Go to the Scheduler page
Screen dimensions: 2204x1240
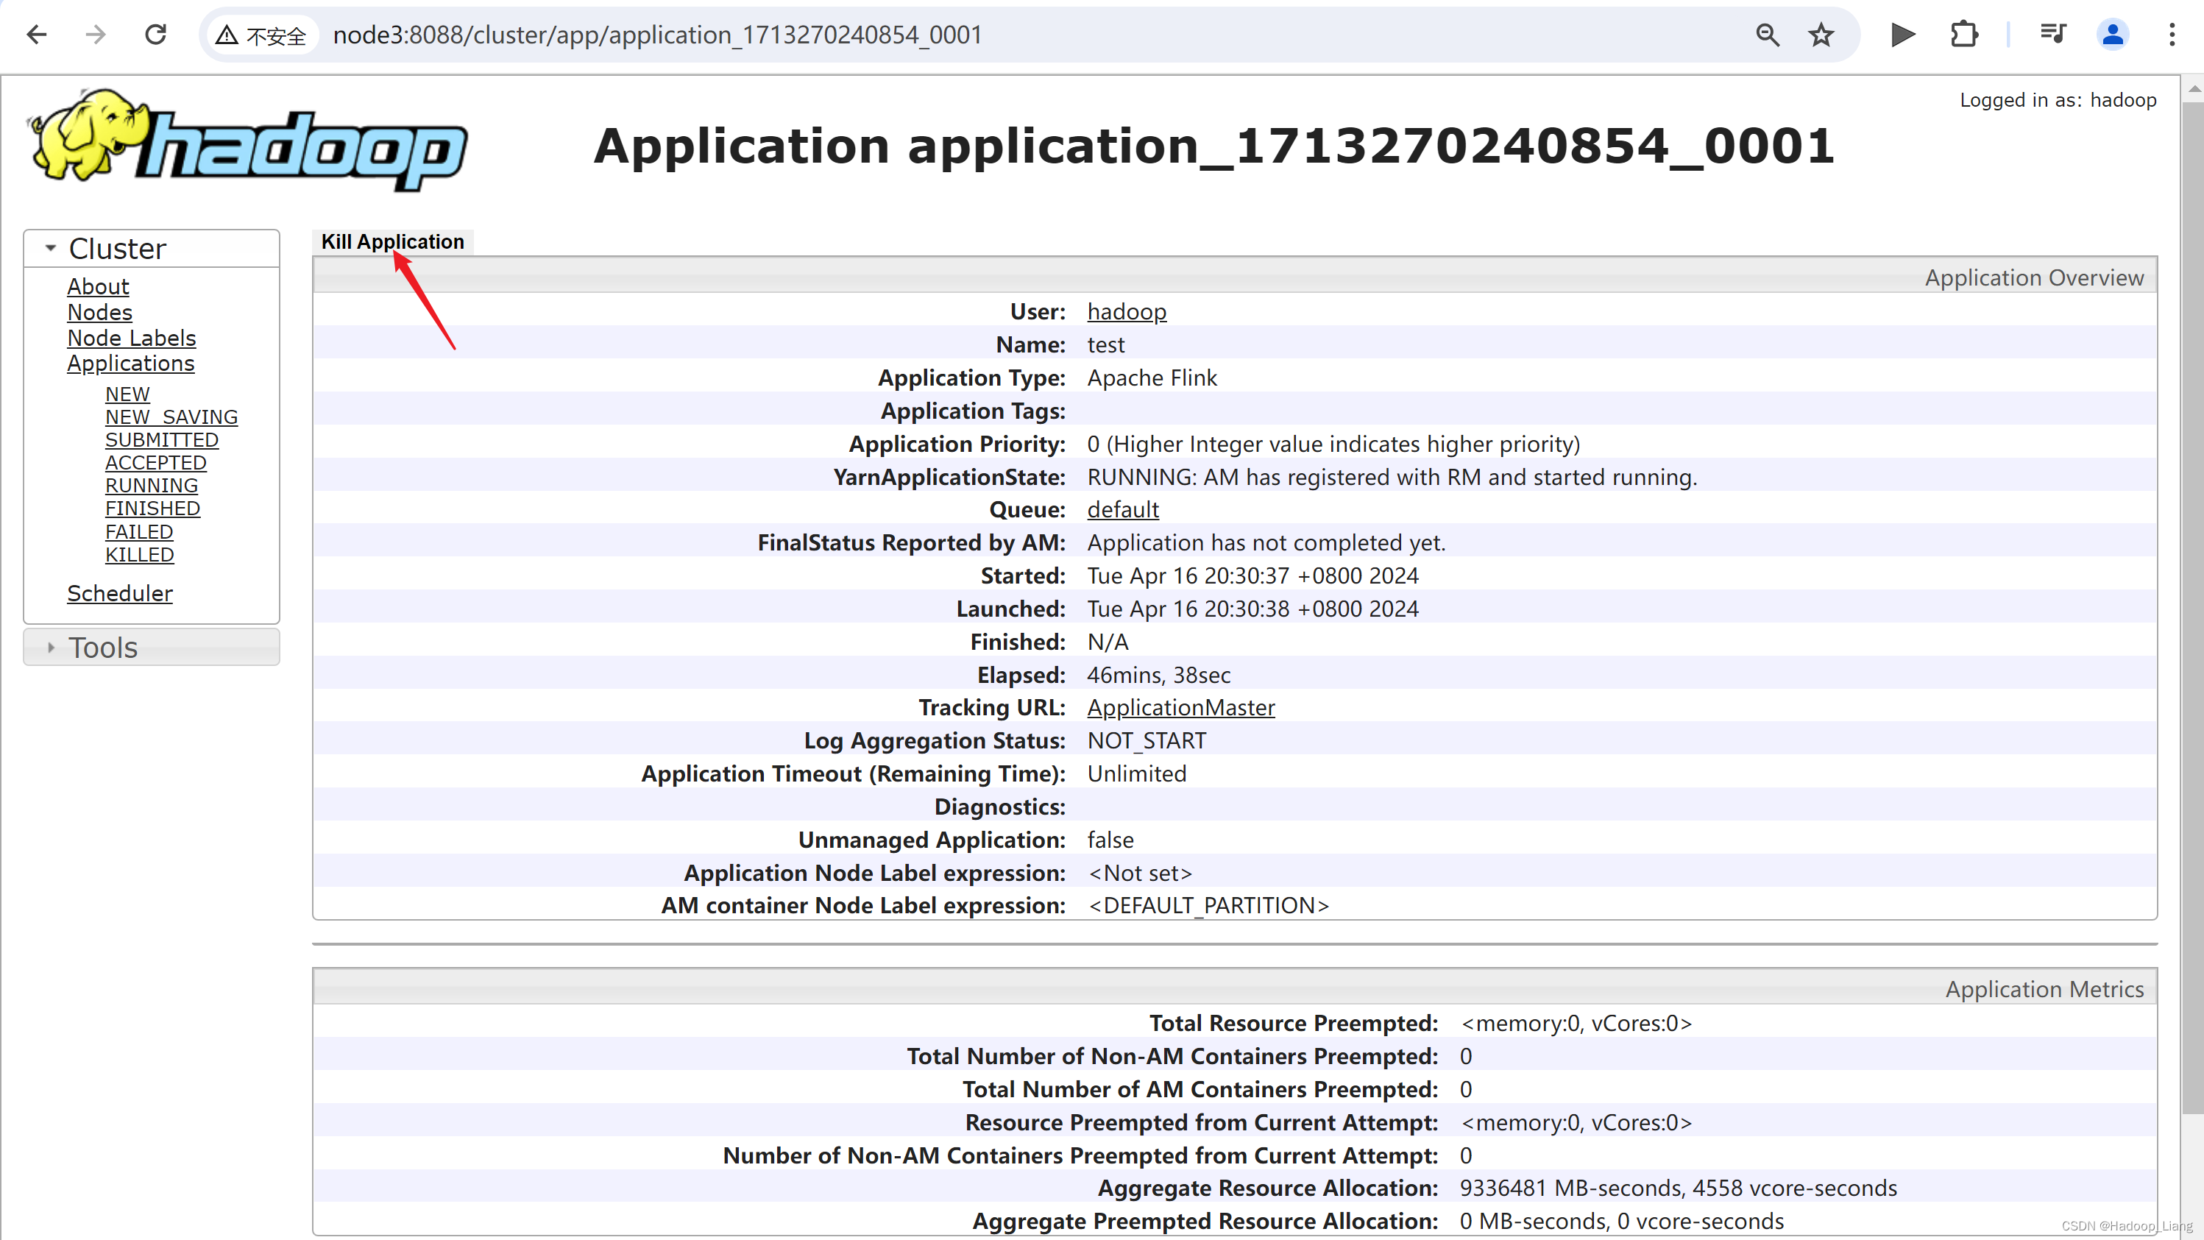coord(120,593)
